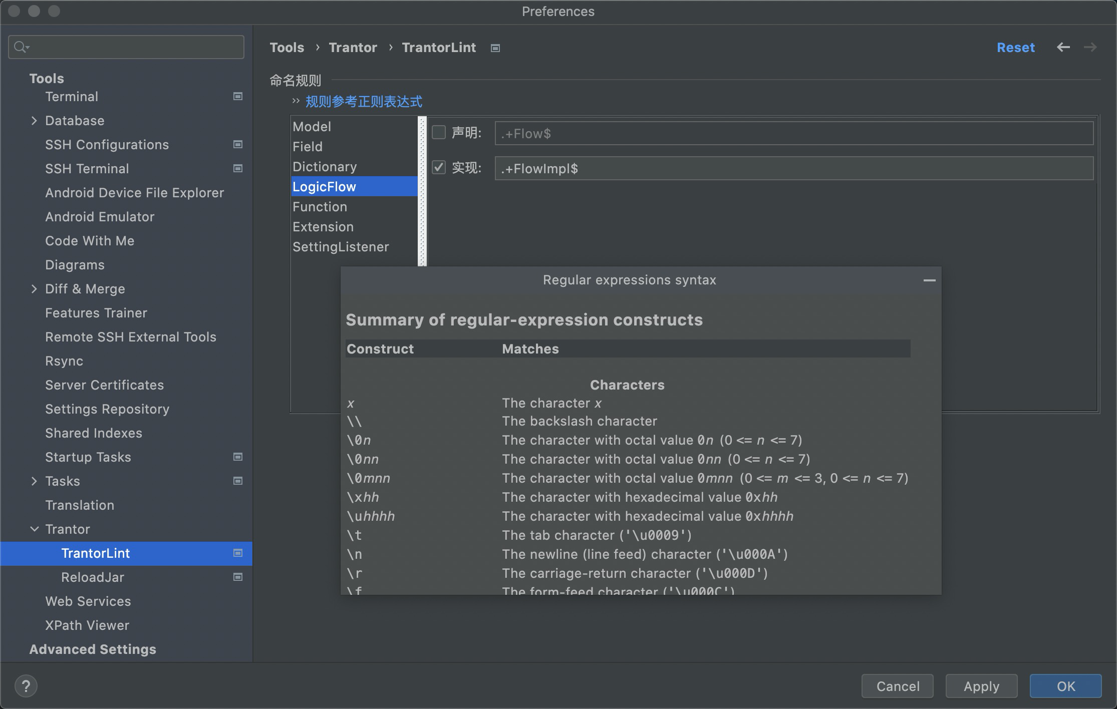Click the blue Reset link
Viewport: 1117px width, 709px height.
coord(1015,48)
